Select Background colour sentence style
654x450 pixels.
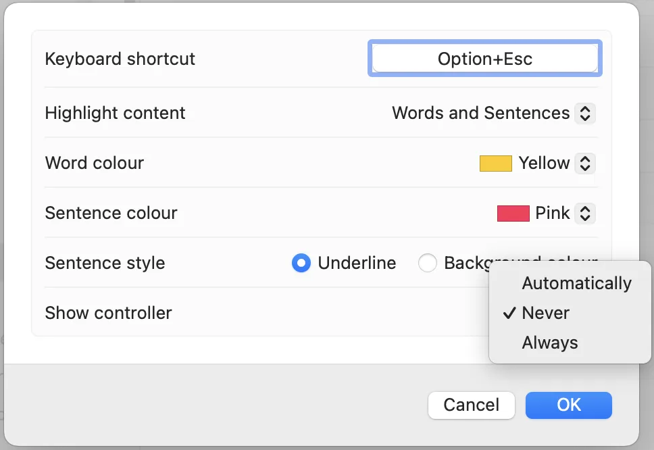[x=428, y=263]
